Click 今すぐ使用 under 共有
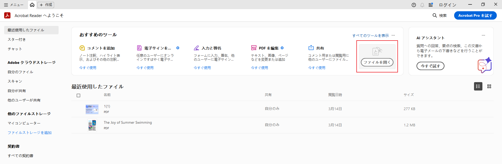 (317, 68)
